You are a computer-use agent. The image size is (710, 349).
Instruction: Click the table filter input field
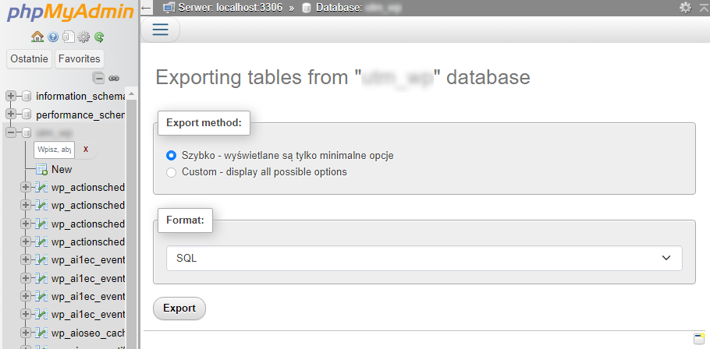55,149
